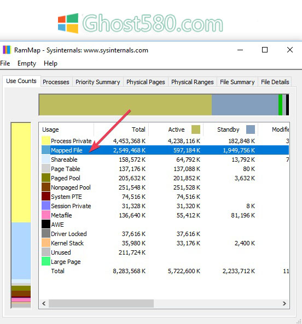302x324 pixels.
Task: Sort by the Total column header
Action: click(121, 129)
